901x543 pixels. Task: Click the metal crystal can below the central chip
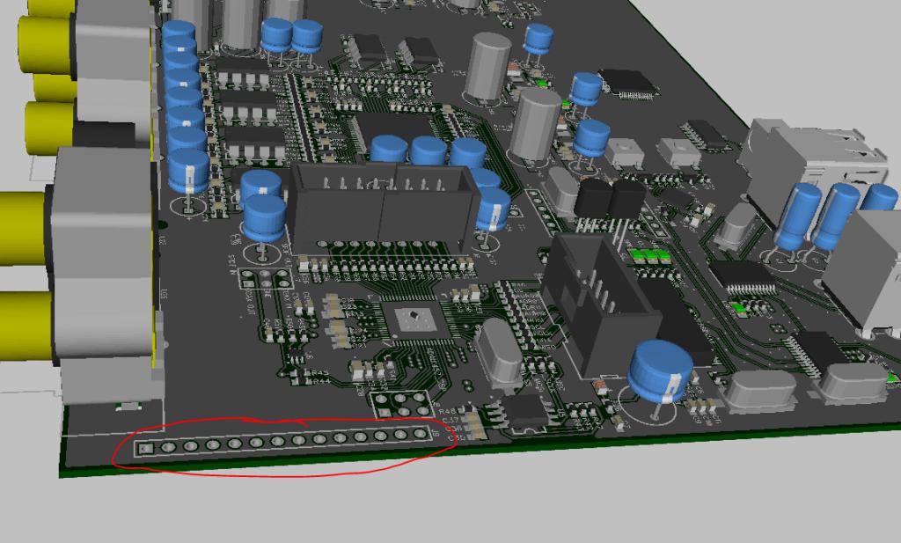pos(499,353)
